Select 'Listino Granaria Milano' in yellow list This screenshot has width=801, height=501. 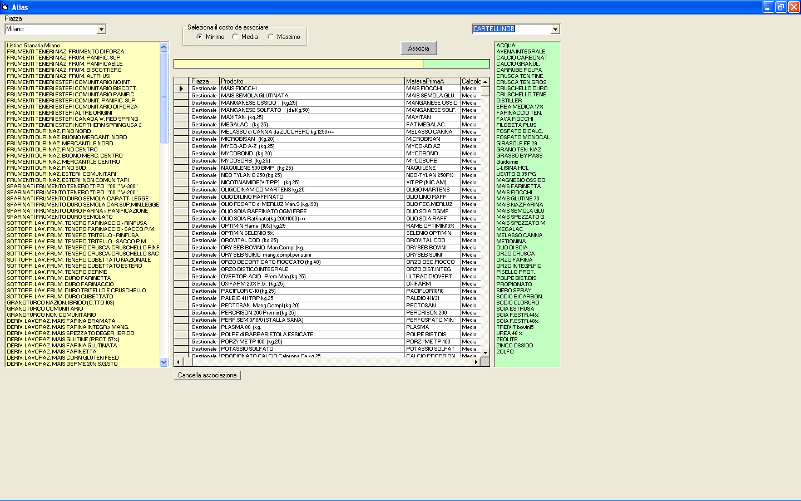pos(33,46)
